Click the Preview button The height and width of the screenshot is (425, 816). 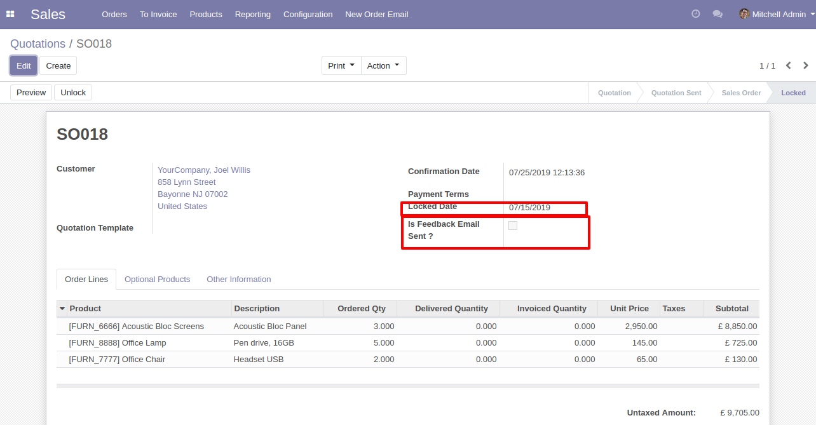click(31, 93)
